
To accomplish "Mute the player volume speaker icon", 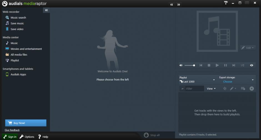I will [181, 65].
